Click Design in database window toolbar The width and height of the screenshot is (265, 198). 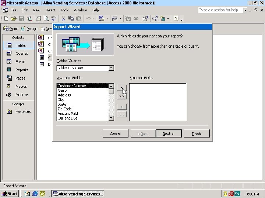[29, 29]
